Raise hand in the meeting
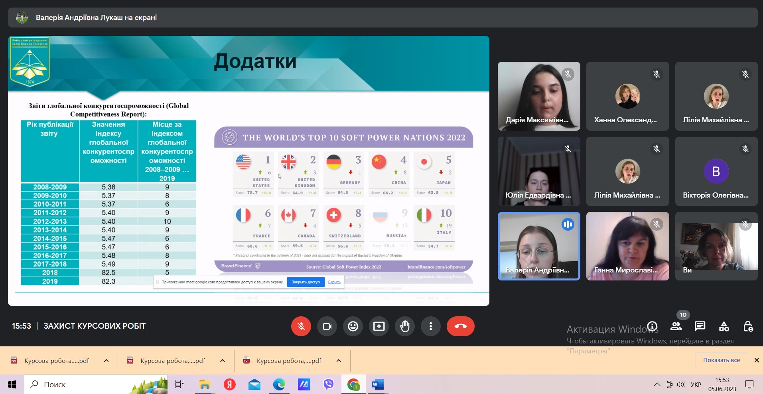The image size is (763, 394). tap(405, 326)
